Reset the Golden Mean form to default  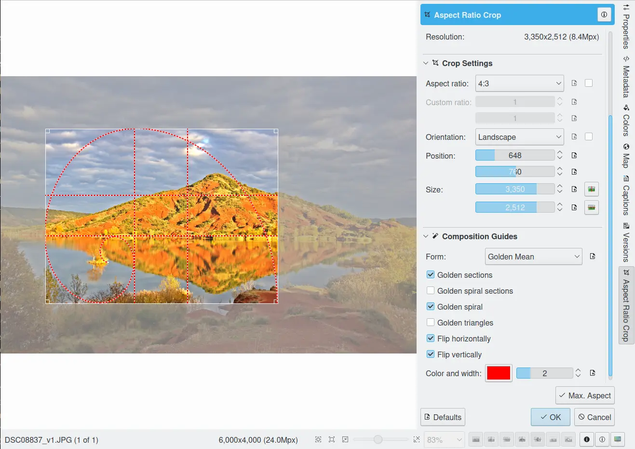593,257
